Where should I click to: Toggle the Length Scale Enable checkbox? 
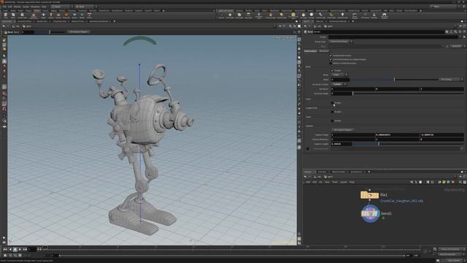coord(333,112)
